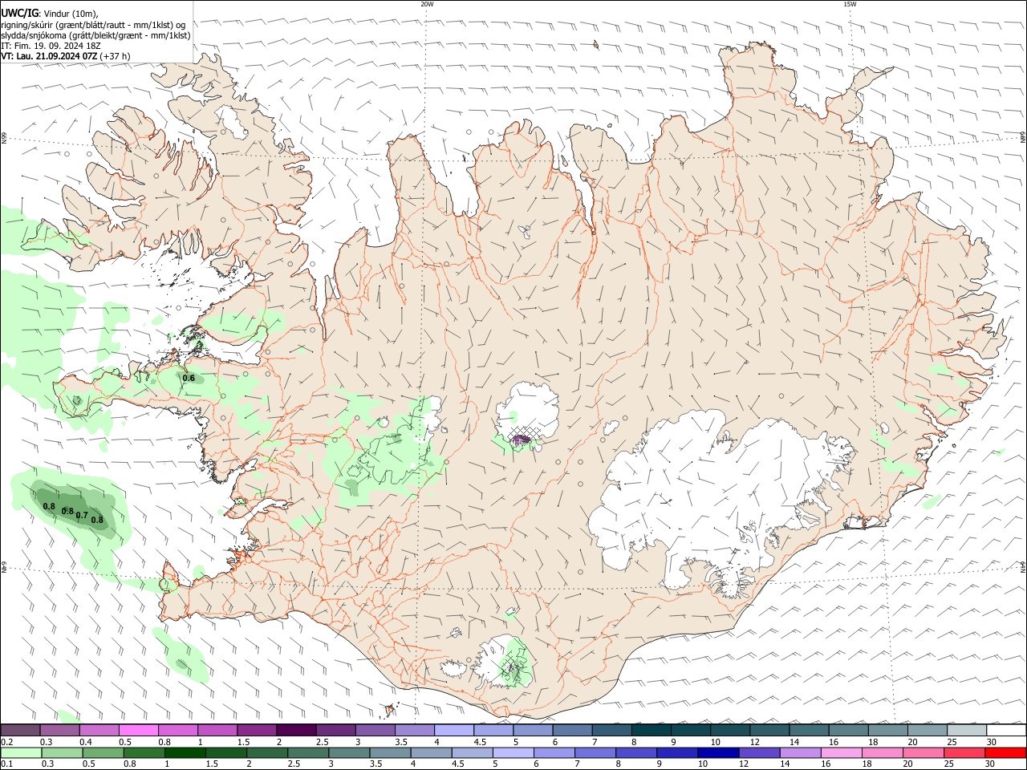Click the '0.7' precipitation value offshore
This screenshot has height=770, width=1027.
click(x=82, y=515)
